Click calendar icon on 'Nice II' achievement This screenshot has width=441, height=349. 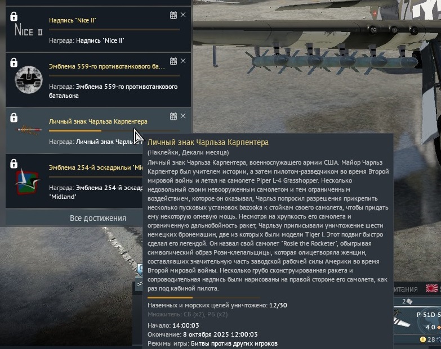pos(173,15)
